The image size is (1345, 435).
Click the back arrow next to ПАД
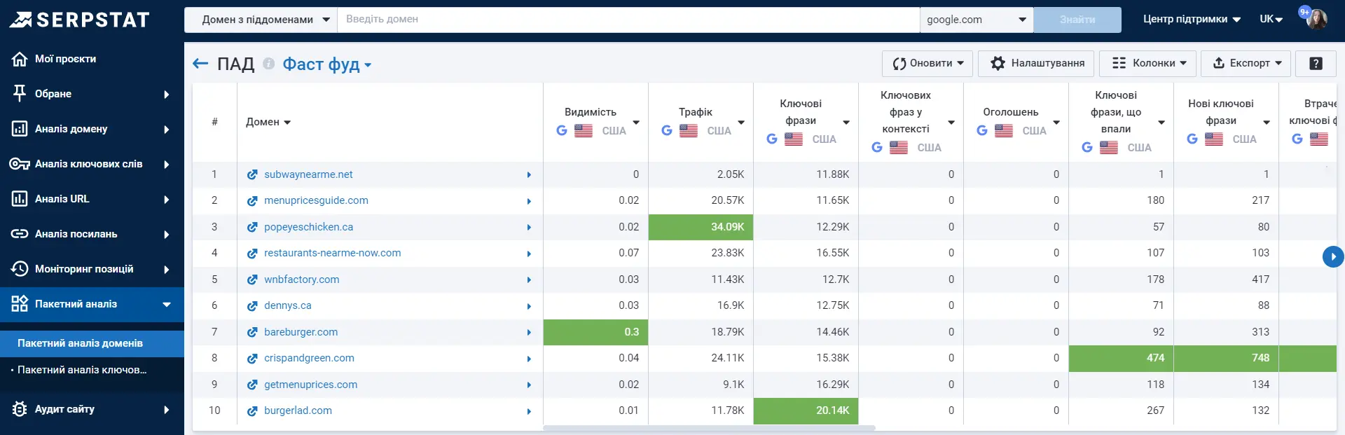(x=200, y=64)
